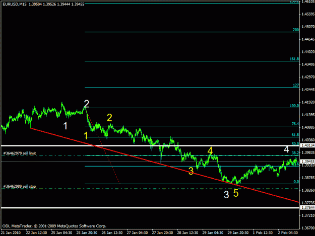315x236 pixels.
Task: Select the yellow wave label 2
Action: 109,118
